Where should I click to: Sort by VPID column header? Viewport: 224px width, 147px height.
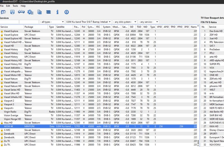159,27
